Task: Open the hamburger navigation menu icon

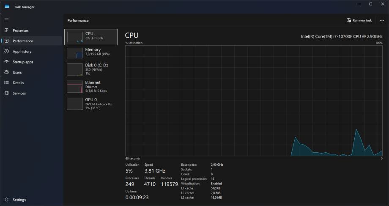Action: click(x=6, y=20)
